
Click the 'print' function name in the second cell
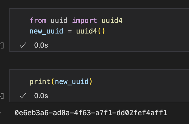point(40,82)
